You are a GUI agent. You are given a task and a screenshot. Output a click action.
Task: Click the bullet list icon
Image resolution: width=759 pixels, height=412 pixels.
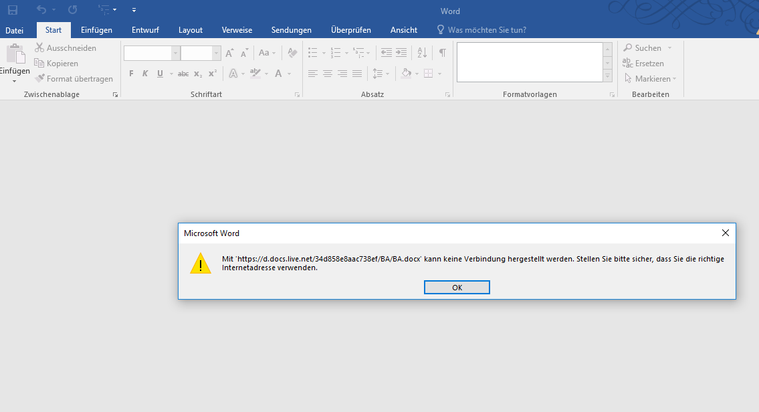pos(313,53)
